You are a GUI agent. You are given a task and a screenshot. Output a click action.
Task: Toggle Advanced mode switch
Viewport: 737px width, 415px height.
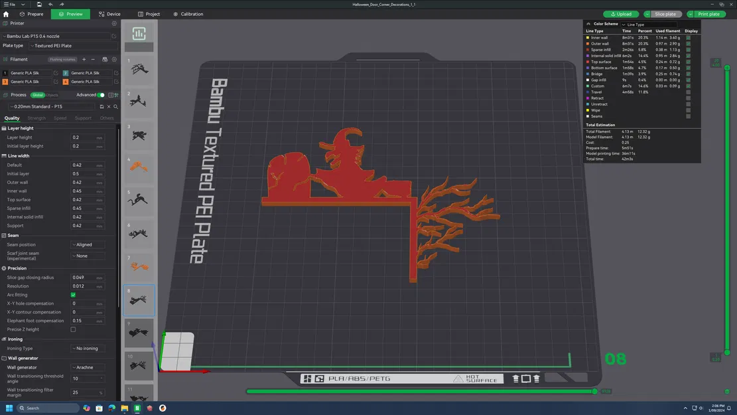[x=101, y=95]
